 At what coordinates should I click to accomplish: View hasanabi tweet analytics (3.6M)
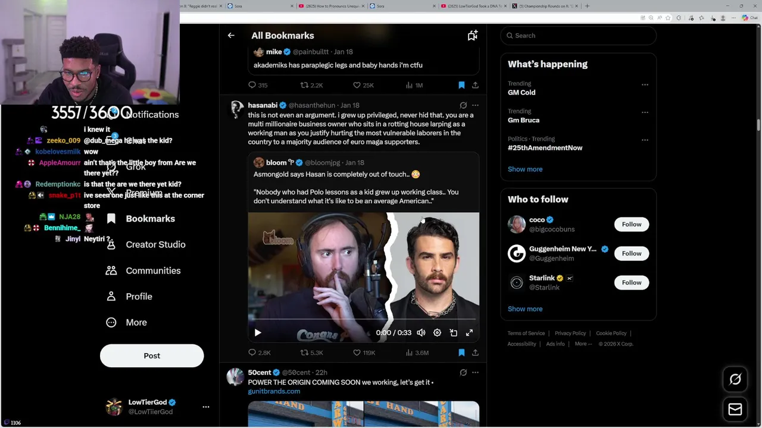pyautogui.click(x=417, y=353)
